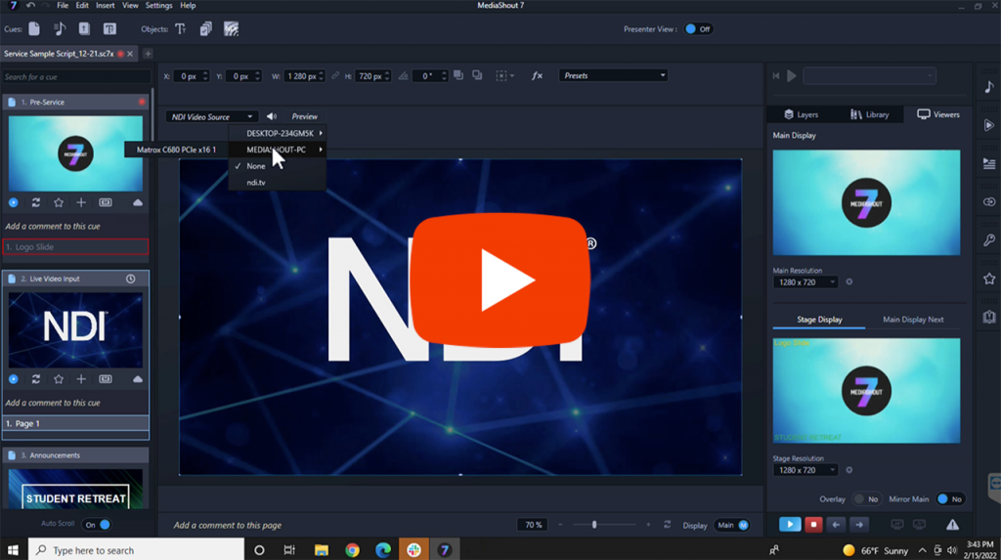The height and width of the screenshot is (560, 1001).
Task: Click the star icon under Pre-Service cue
Action: coord(59,202)
